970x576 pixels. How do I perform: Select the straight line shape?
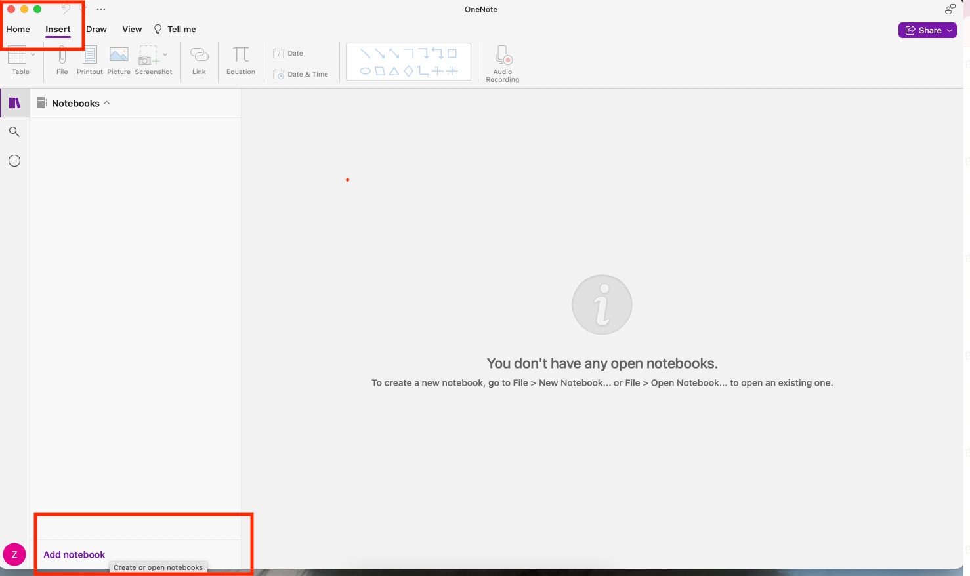366,53
